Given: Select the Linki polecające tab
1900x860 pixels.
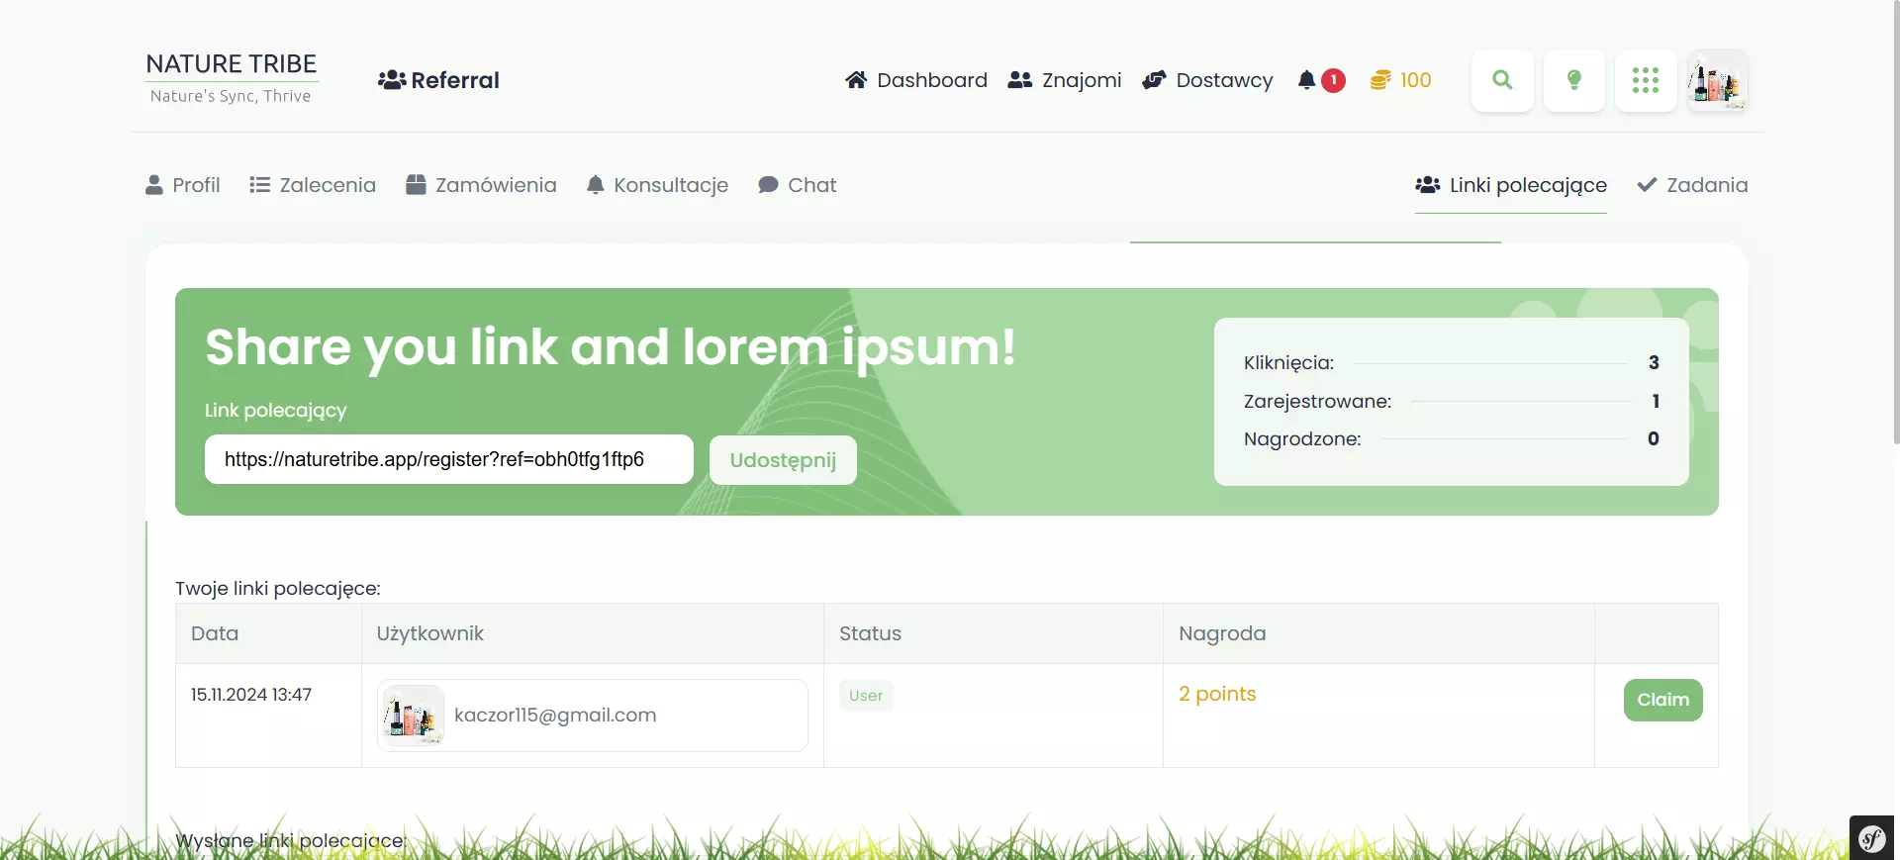Looking at the screenshot, I should 1511,185.
